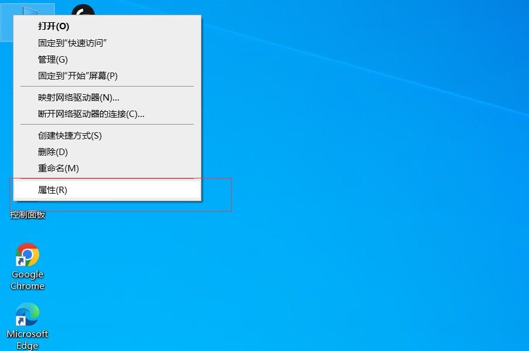529x351 pixels.
Task: Click the "Google Chrome" text label
Action: [x=28, y=280]
